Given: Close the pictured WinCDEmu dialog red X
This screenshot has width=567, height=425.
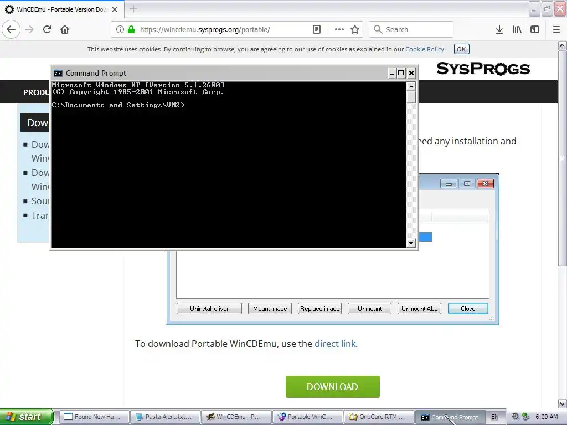Looking at the screenshot, I should tap(485, 184).
